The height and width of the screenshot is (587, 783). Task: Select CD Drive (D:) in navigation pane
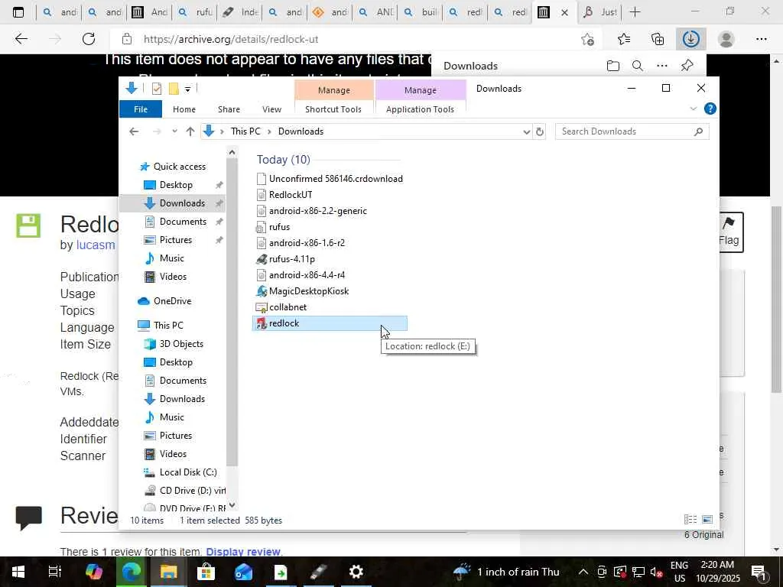pyautogui.click(x=192, y=491)
